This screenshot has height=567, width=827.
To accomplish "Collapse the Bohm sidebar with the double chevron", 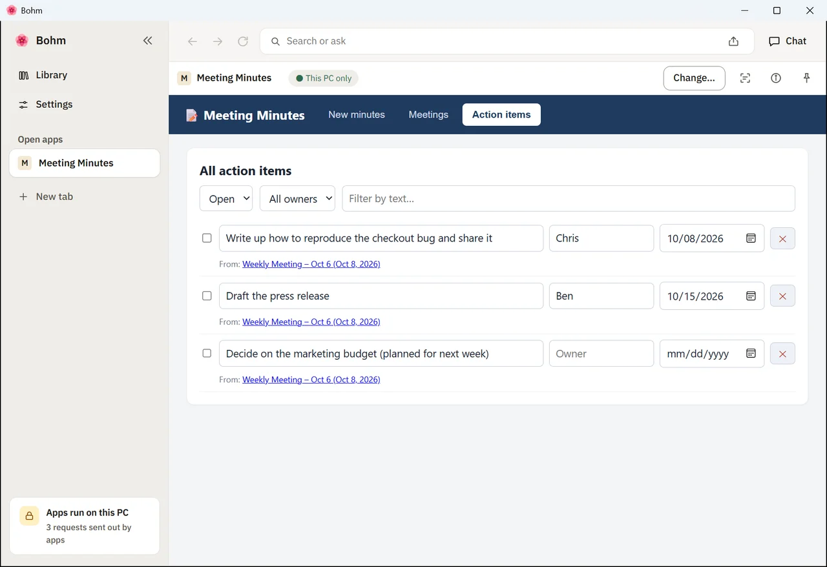I will click(x=148, y=41).
